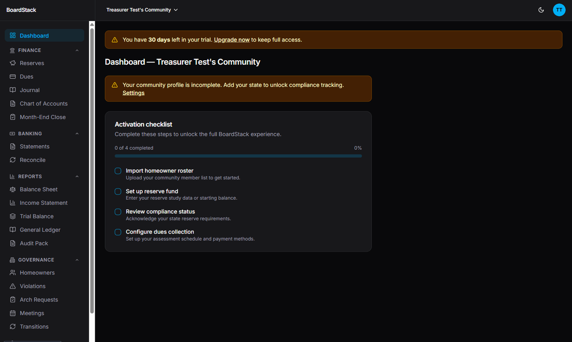The width and height of the screenshot is (572, 342).
Task: Collapse the Finance section chevron
Action: pos(77,50)
